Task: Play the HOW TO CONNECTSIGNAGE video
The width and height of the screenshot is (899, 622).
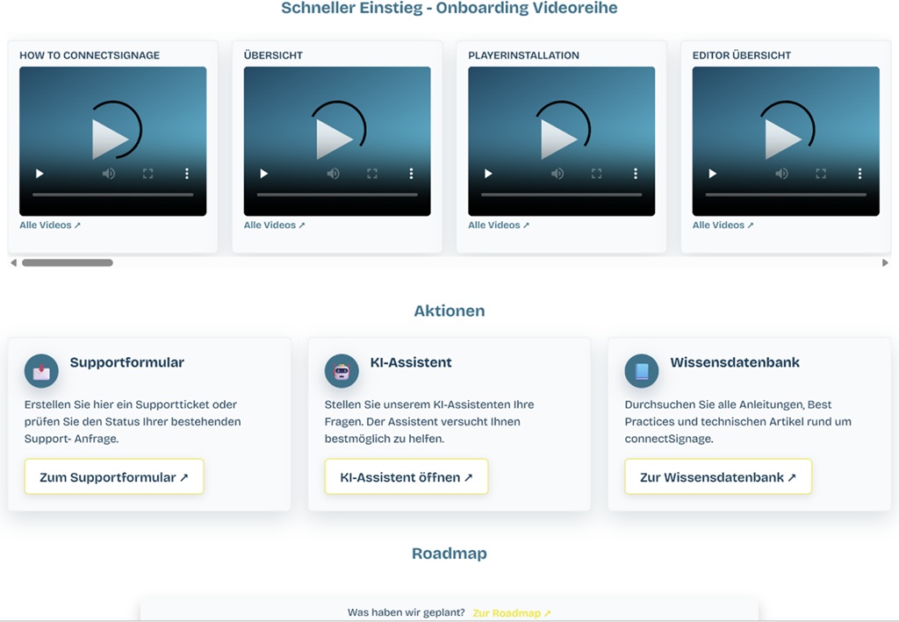Action: coord(111,139)
